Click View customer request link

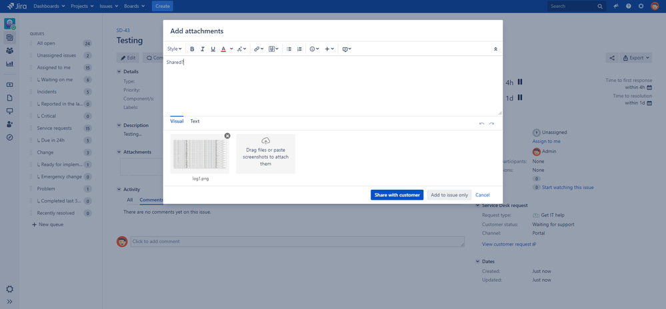click(x=509, y=244)
